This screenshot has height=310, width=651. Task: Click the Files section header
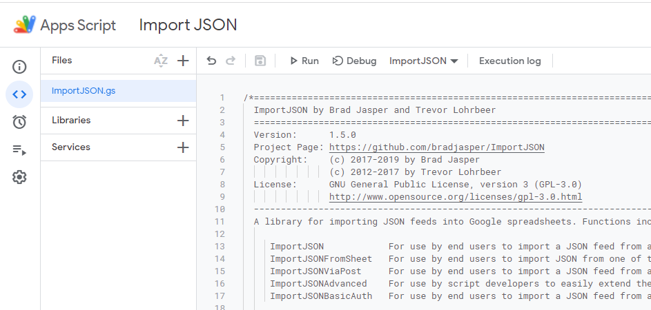(62, 61)
